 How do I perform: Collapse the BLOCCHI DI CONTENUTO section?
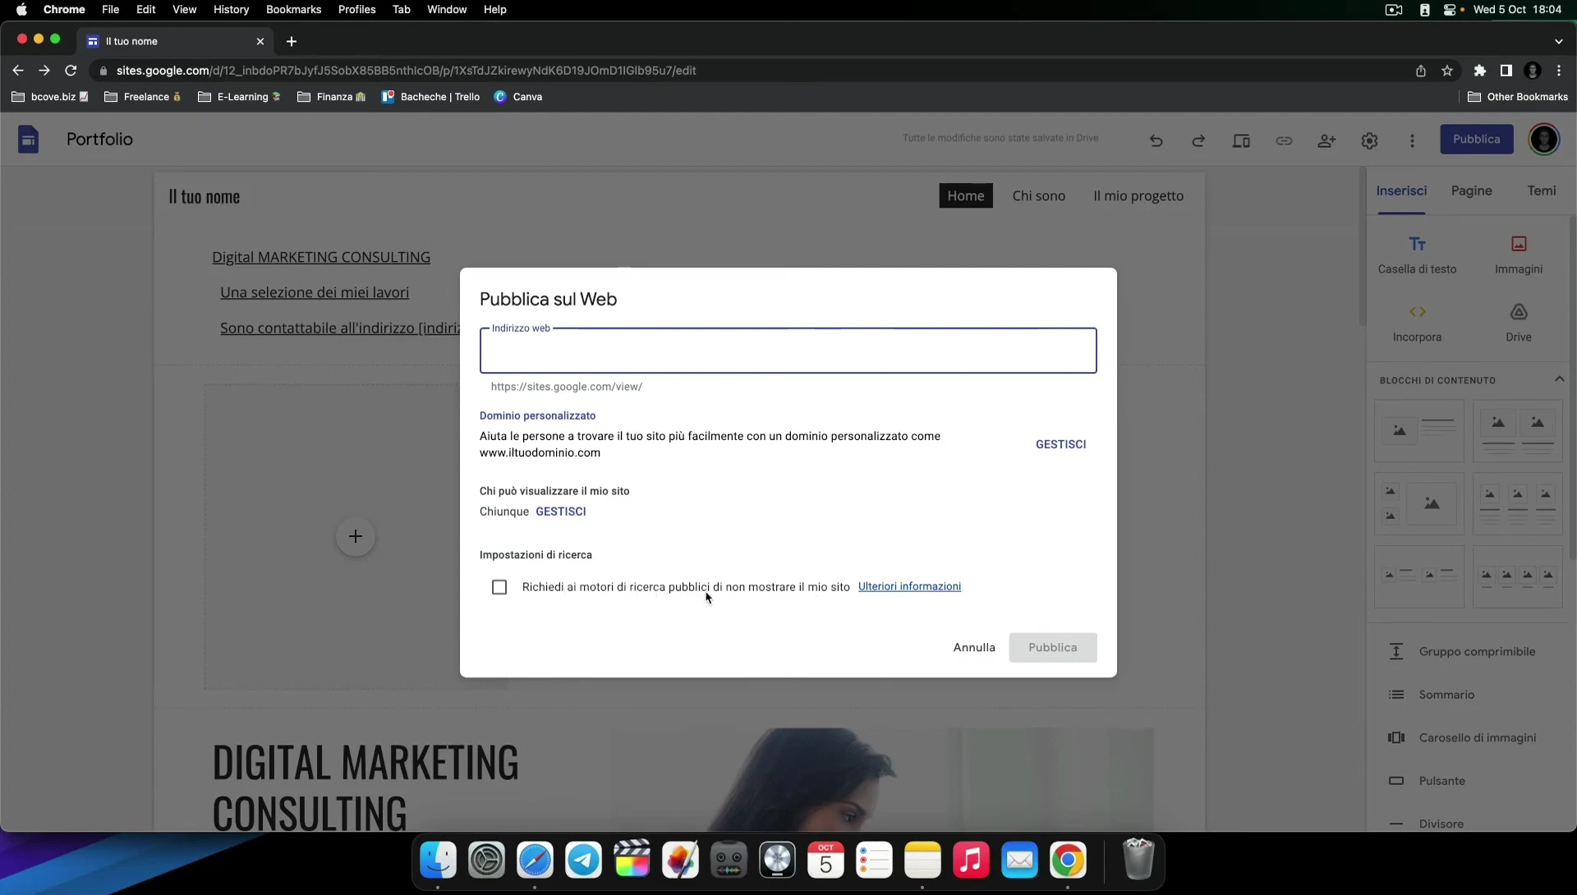[1559, 379]
